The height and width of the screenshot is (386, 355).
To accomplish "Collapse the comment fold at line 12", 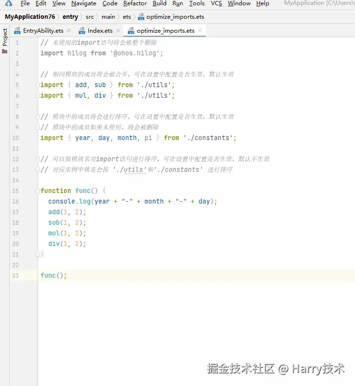I will [38, 159].
